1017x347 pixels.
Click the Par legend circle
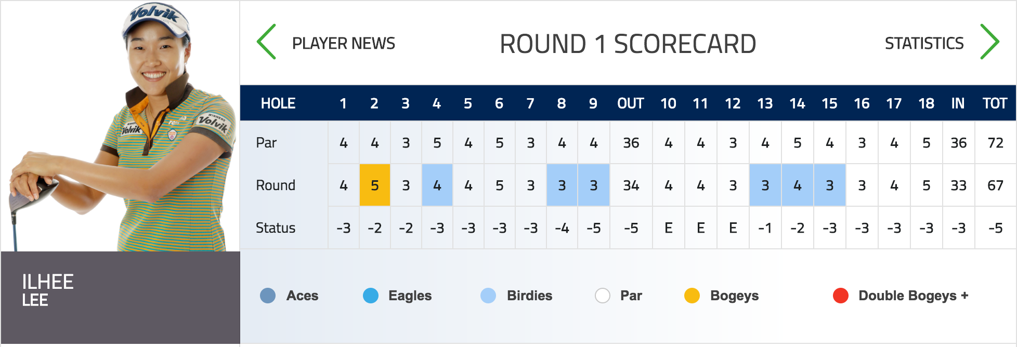pyautogui.click(x=603, y=296)
